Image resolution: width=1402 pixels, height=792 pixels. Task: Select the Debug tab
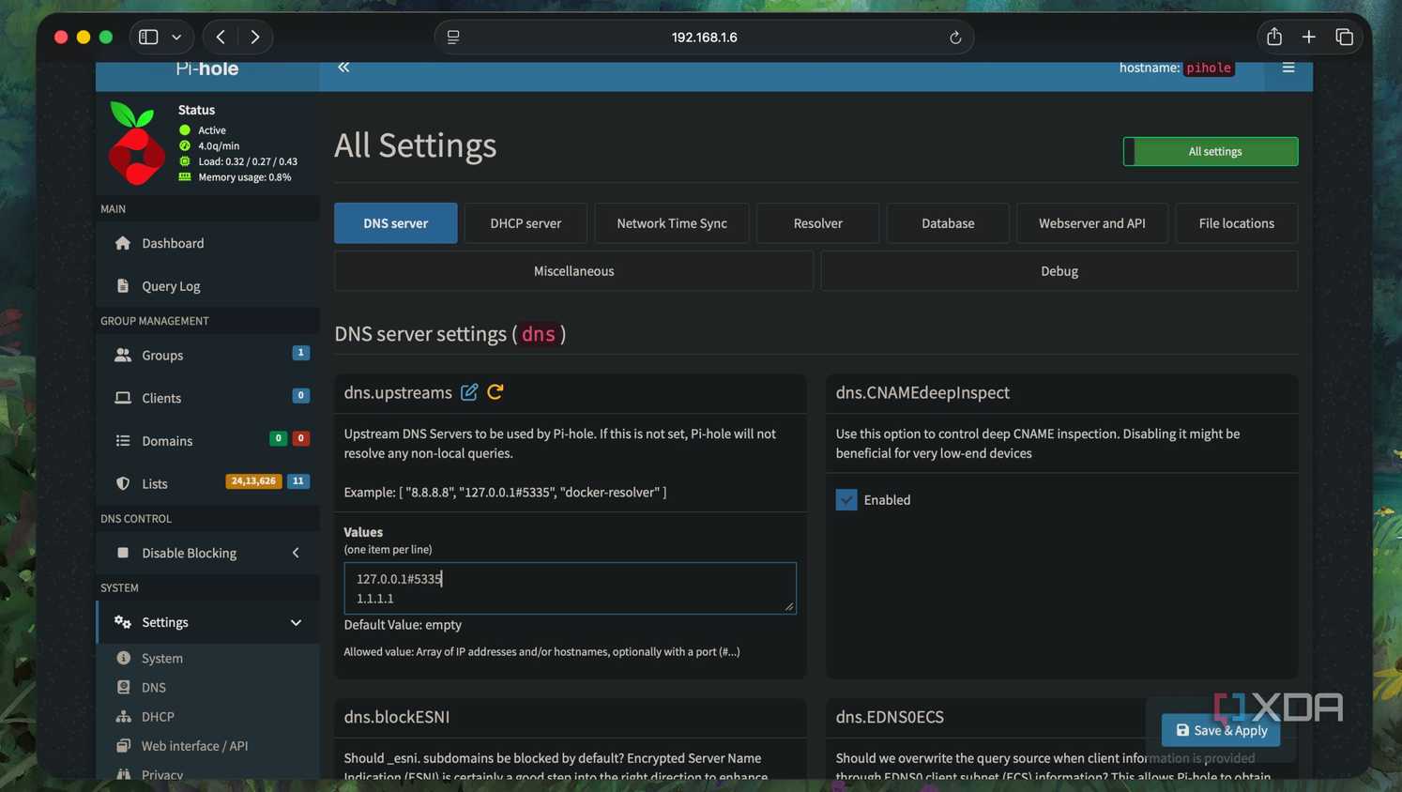pos(1059,271)
